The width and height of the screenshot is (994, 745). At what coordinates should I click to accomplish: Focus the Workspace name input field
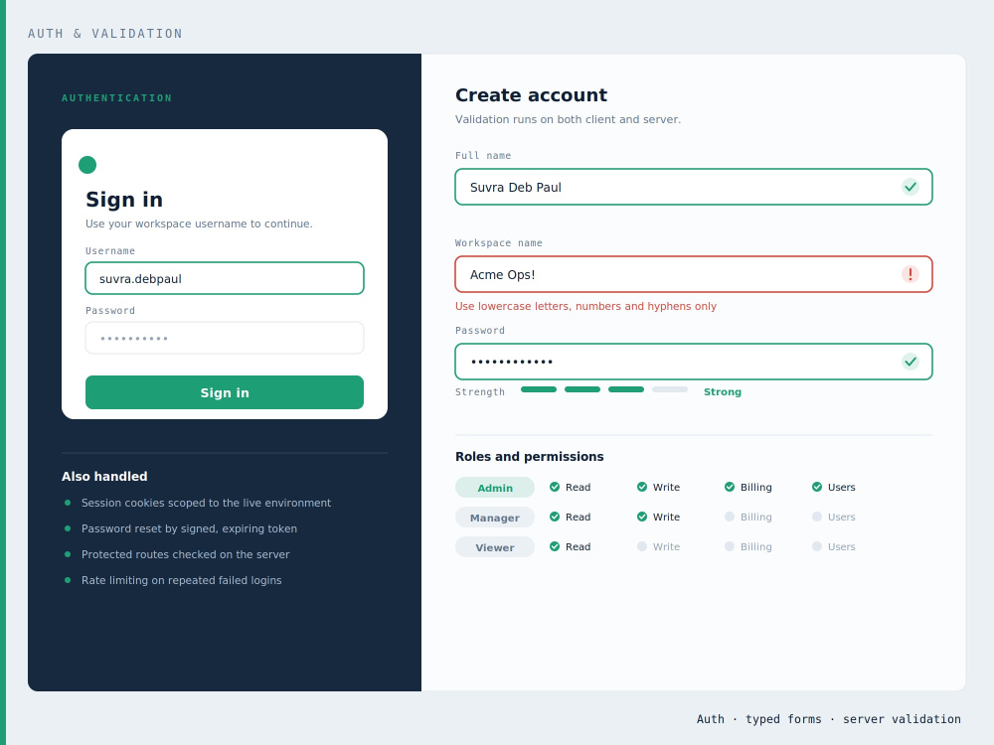pyautogui.click(x=694, y=274)
